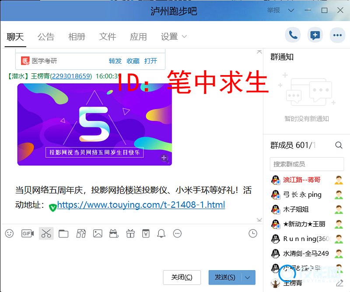Image resolution: width=350 pixels, height=292 pixels.
Task: Click the penguin avatar of 滨江路--蒋哥
Action: coord(276,180)
